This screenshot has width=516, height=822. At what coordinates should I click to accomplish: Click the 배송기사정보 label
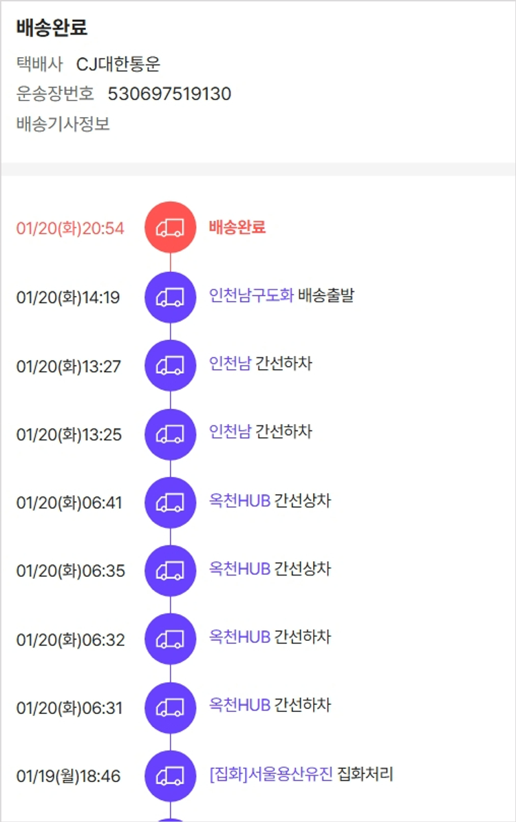63,125
